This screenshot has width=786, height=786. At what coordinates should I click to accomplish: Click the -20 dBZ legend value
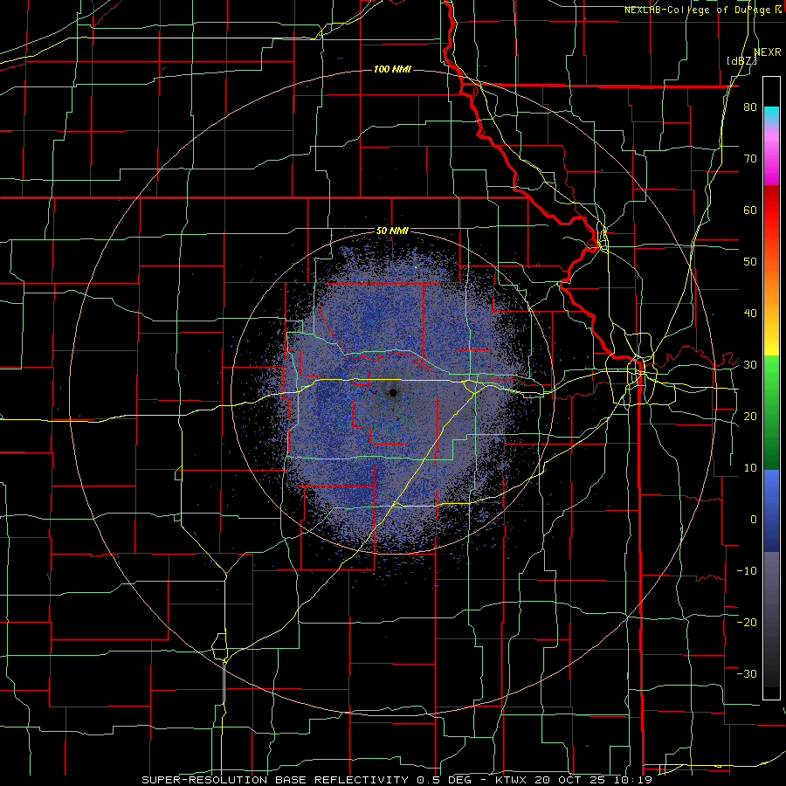point(747,622)
